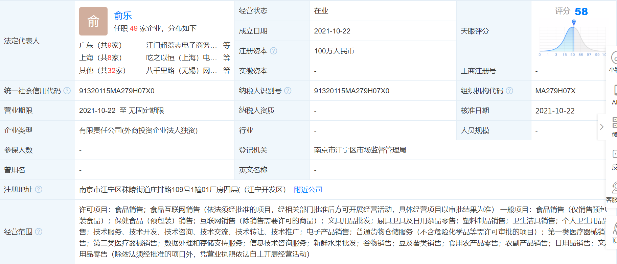617x264 pixels.
Task: Open 附近公司 nearby companies link
Action: (308, 190)
